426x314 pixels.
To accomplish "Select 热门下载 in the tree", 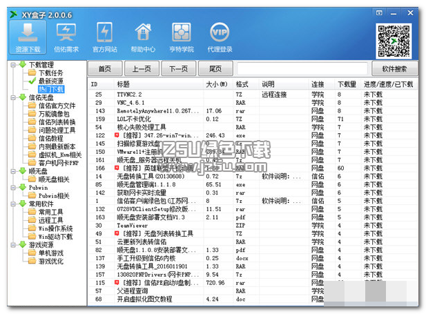I will (x=51, y=89).
